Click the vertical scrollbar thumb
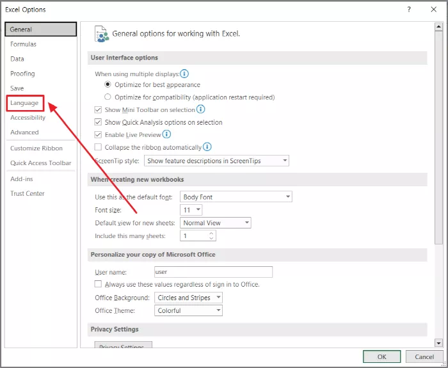This screenshot has height=368, width=448. (438, 138)
